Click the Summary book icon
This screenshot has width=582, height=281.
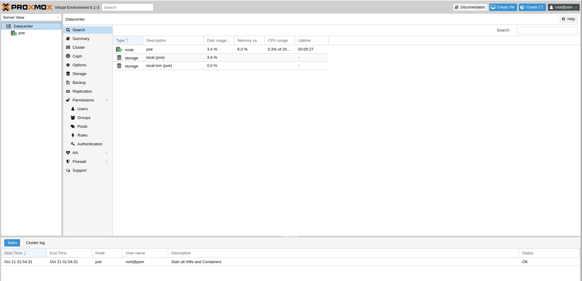pos(68,39)
